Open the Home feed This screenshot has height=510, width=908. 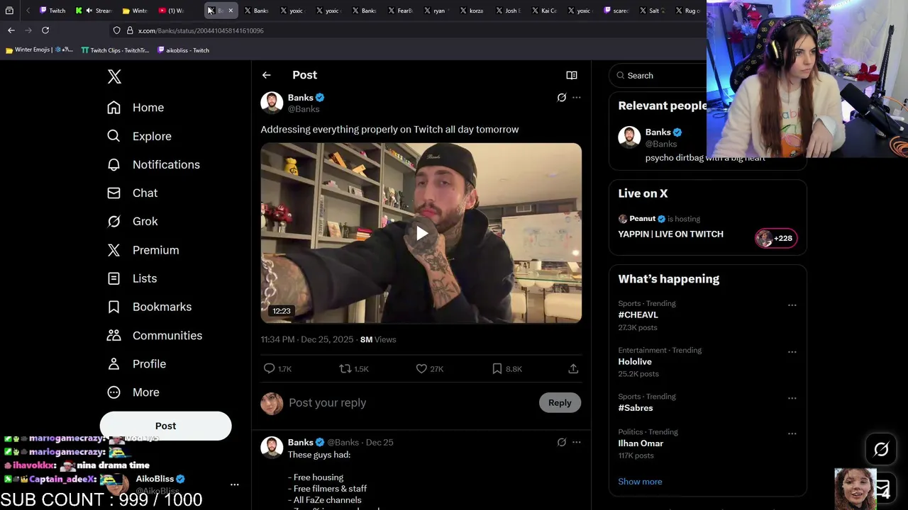point(135,108)
